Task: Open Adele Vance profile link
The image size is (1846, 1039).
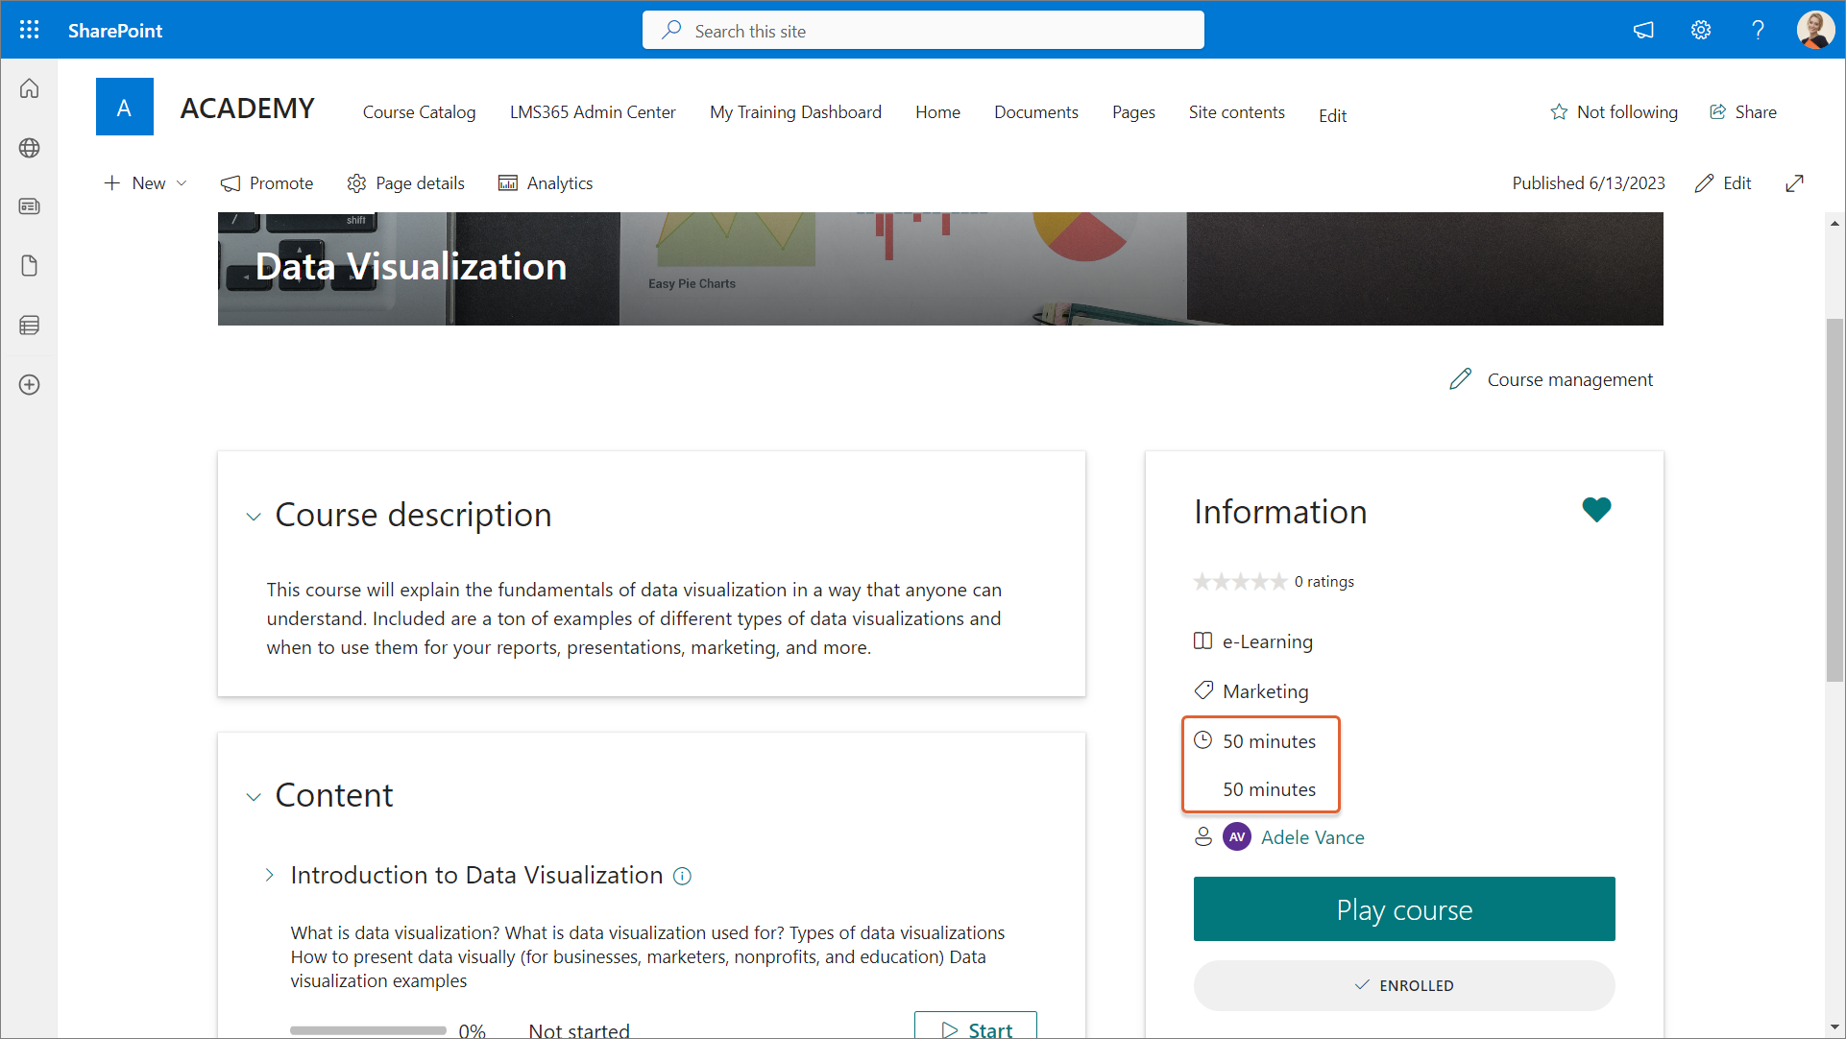Action: (1312, 837)
